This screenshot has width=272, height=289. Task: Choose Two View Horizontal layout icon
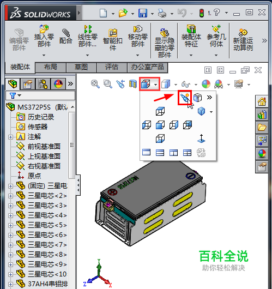[x=160, y=153]
